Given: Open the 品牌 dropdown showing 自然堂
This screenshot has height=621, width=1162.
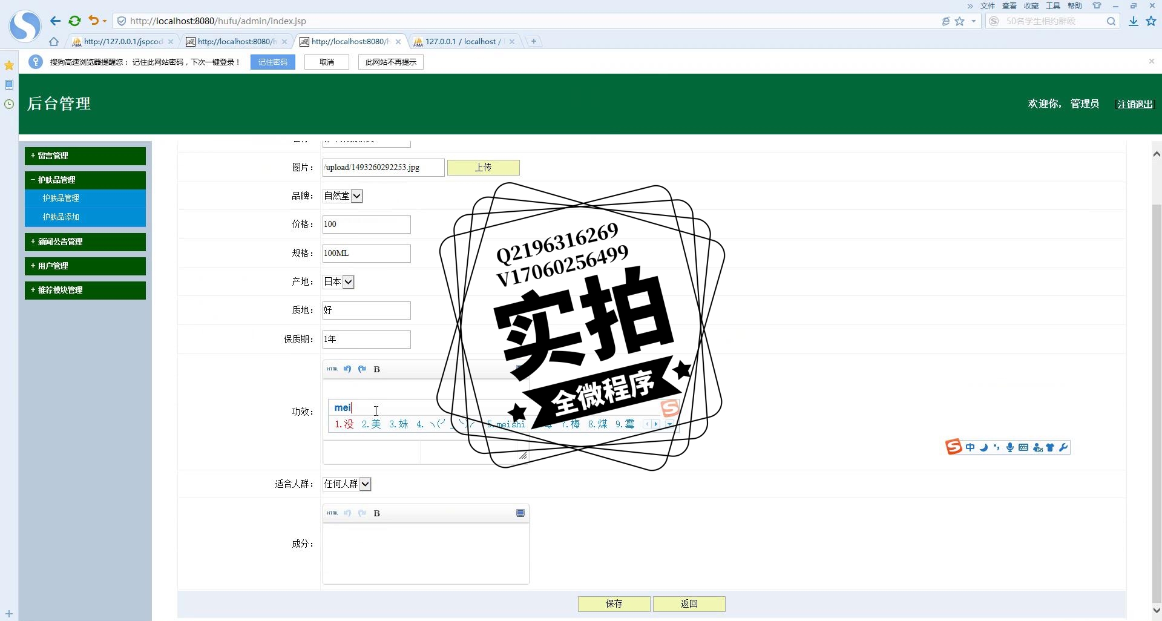Looking at the screenshot, I should coord(343,195).
